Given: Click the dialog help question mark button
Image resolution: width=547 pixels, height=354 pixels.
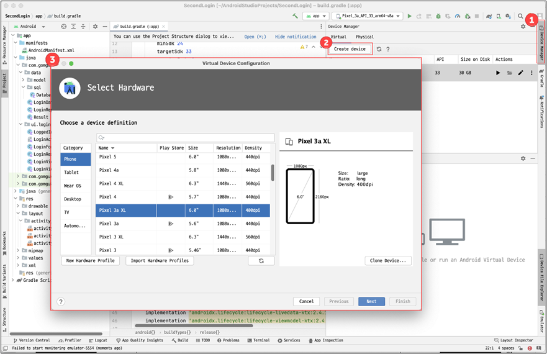Looking at the screenshot, I should pos(61,302).
